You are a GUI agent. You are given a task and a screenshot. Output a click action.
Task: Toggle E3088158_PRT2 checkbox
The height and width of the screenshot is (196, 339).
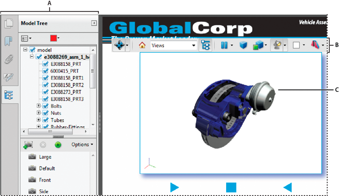click(x=46, y=85)
